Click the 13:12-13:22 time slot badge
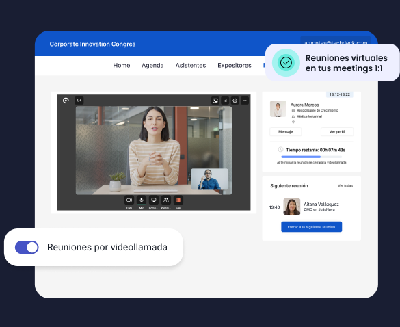This screenshot has height=327, width=400. point(340,94)
